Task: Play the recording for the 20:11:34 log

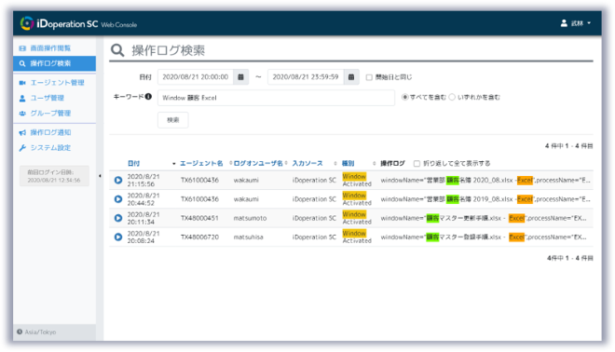Action: [x=118, y=218]
